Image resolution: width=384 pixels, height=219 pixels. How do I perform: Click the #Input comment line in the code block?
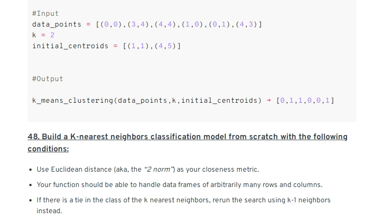pyautogui.click(x=45, y=14)
